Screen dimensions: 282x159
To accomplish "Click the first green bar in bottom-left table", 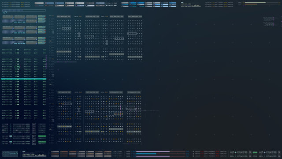I will (42, 136).
